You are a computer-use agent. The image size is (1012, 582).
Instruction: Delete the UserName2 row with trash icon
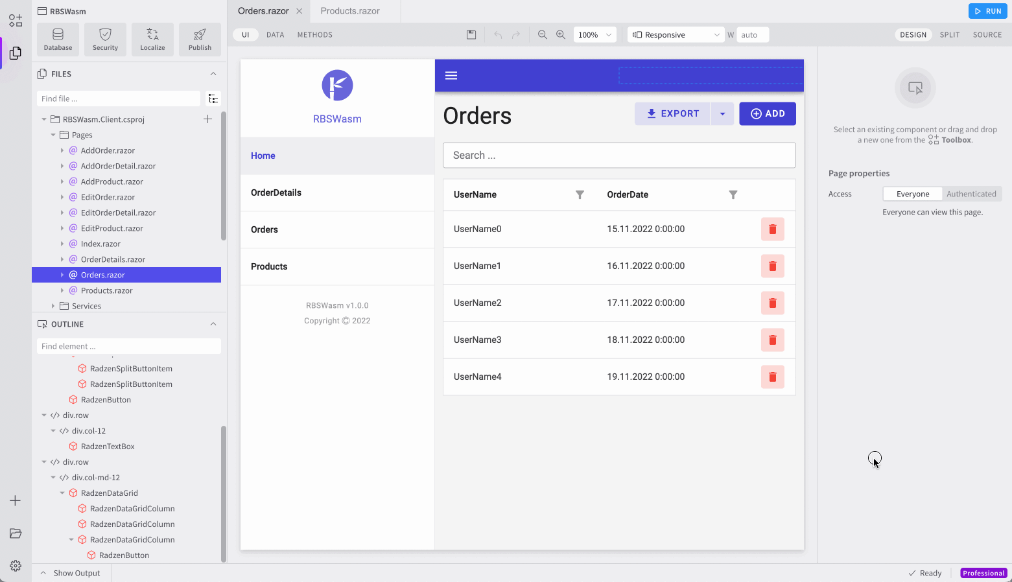[x=772, y=303]
